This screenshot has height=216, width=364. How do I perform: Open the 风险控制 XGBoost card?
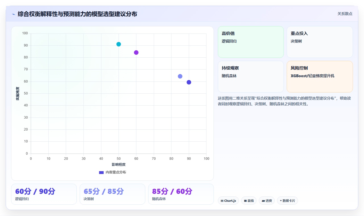pos(320,77)
